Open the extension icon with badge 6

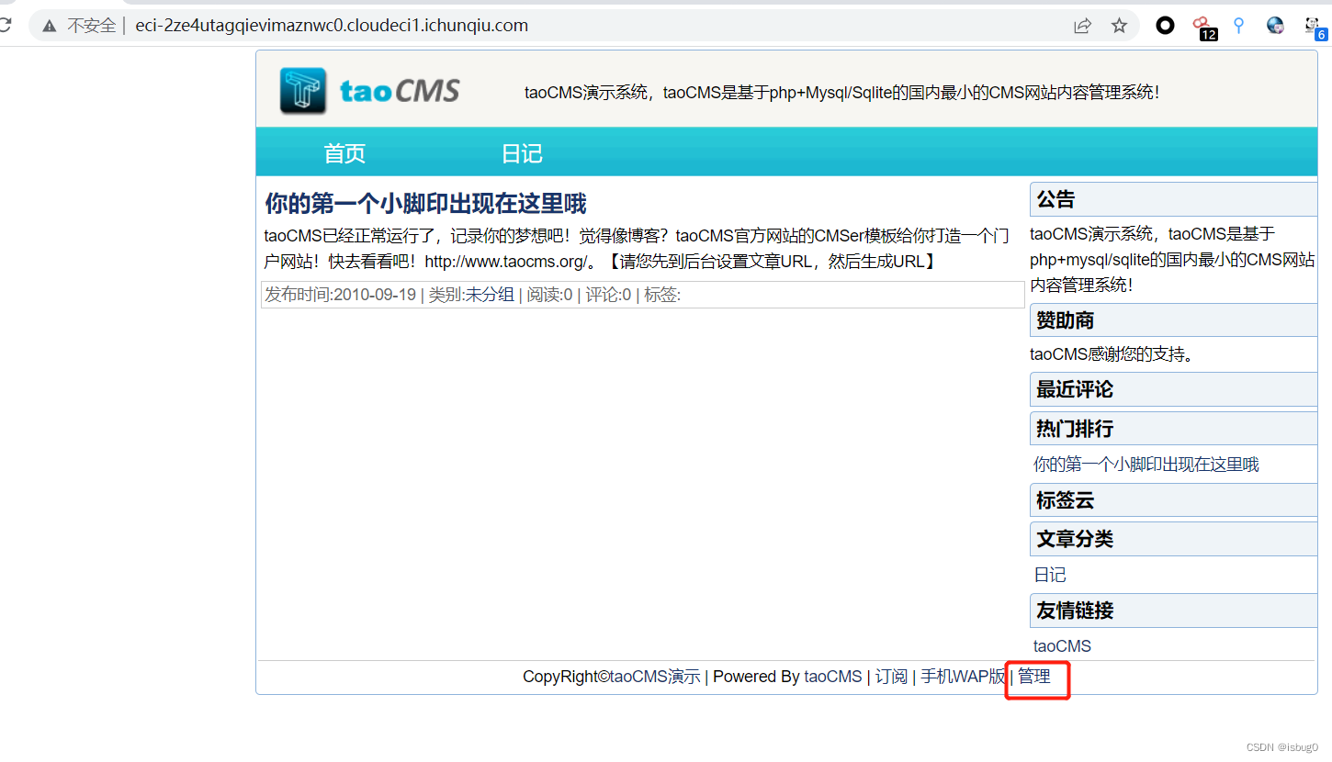[1315, 28]
